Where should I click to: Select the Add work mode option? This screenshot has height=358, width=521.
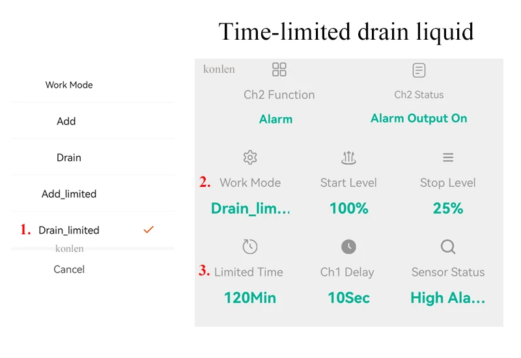tap(66, 121)
